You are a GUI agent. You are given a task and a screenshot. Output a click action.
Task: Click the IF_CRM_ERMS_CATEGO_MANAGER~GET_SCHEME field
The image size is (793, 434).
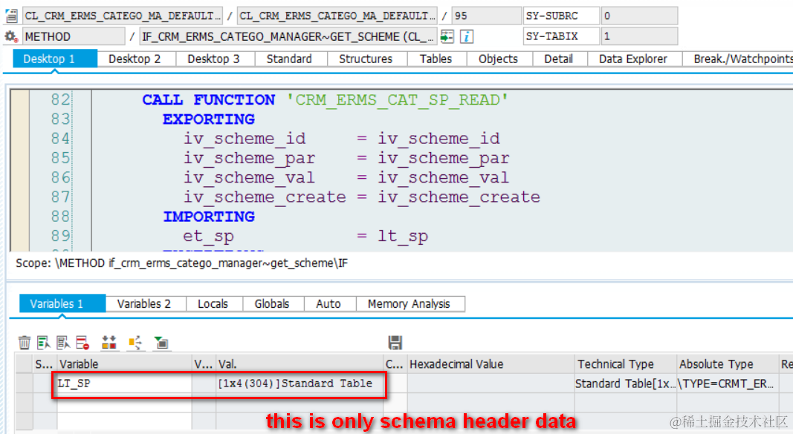click(288, 36)
